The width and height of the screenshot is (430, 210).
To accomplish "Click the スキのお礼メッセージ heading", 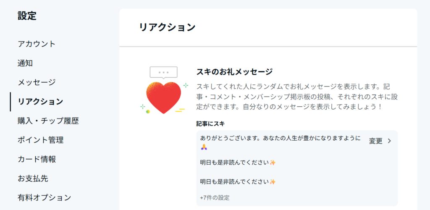I will coord(235,71).
